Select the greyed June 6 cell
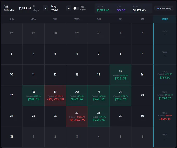Image resolution: width=177 pixels, height=148 pixels. 142,137
